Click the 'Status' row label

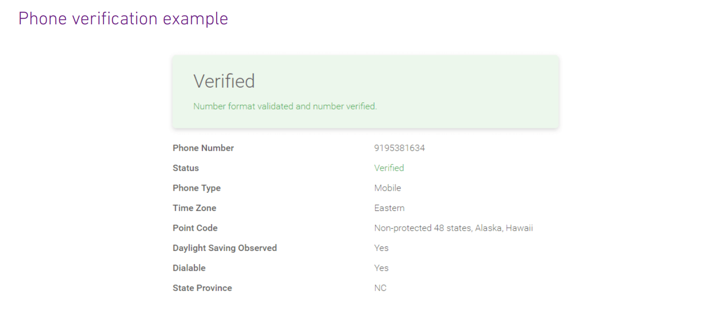pos(186,168)
